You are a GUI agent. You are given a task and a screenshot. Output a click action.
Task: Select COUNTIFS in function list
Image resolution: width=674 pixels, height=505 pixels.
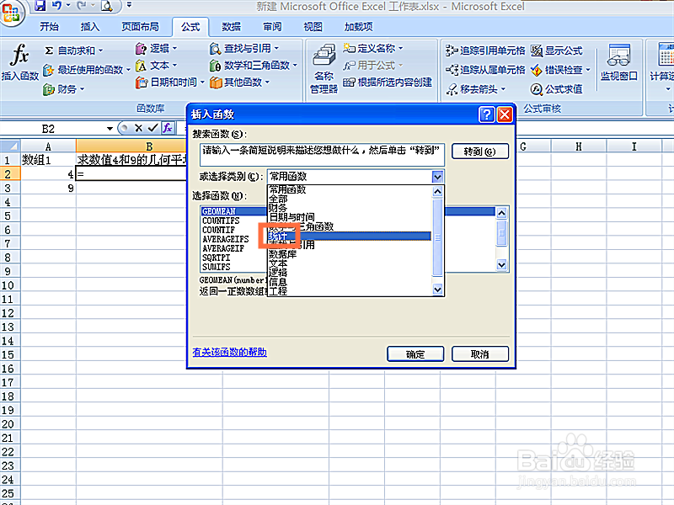[x=221, y=221]
